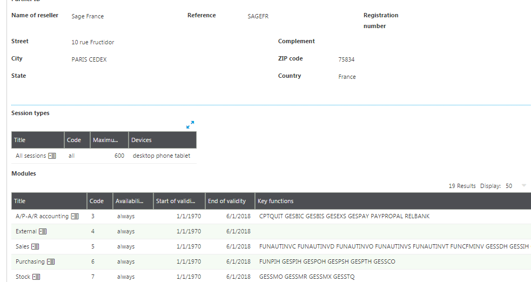This screenshot has height=282, width=531.
Task: Open the Display count dropdown arrow
Action: (x=524, y=185)
